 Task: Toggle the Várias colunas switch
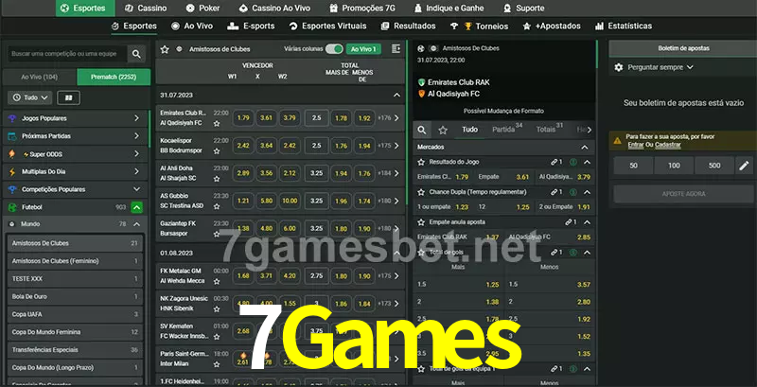pos(333,48)
